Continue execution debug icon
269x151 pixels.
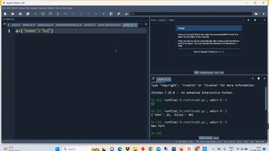click(96, 14)
